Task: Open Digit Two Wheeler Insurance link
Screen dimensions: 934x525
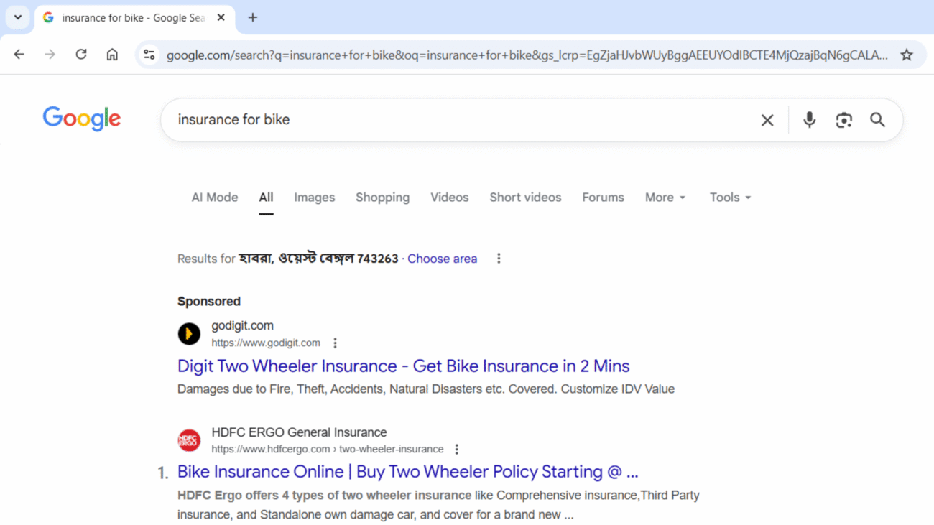Action: [x=403, y=366]
